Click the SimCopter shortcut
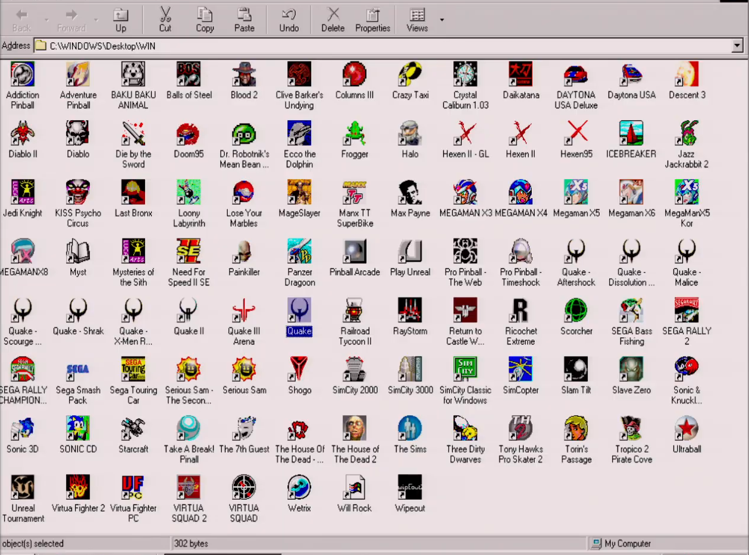The image size is (749, 555). [x=521, y=369]
